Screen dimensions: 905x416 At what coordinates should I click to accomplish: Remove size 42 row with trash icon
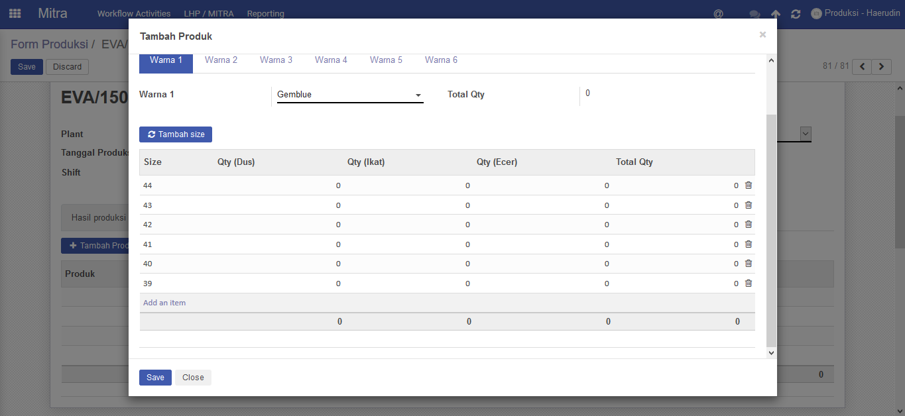click(x=749, y=225)
